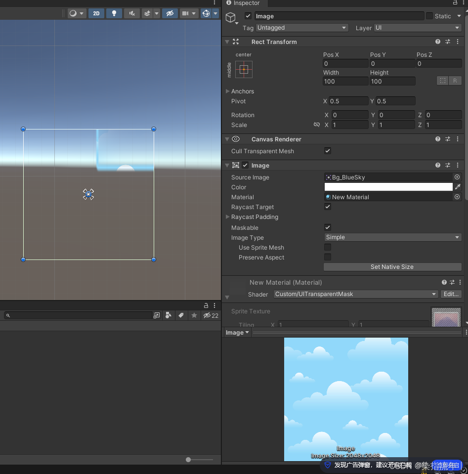
Task: Click the Image tab in the preview panel
Action: [x=236, y=332]
